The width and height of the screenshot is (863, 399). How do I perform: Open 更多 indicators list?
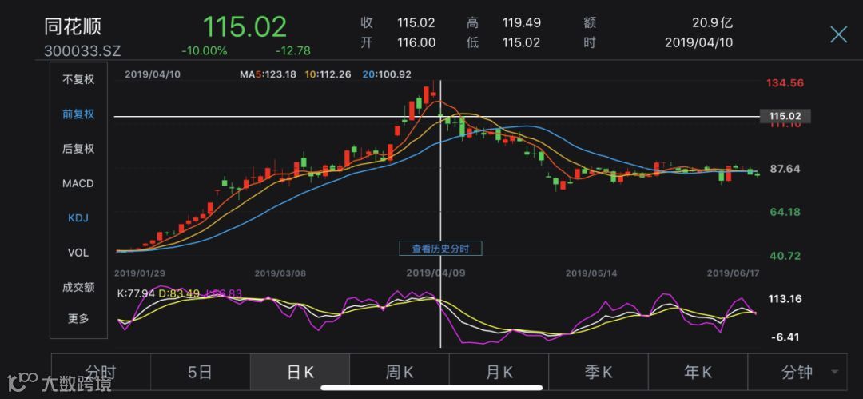78,318
